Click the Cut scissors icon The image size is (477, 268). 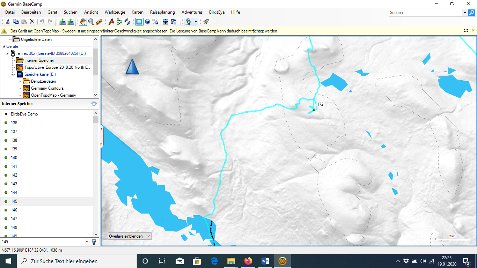point(8,22)
